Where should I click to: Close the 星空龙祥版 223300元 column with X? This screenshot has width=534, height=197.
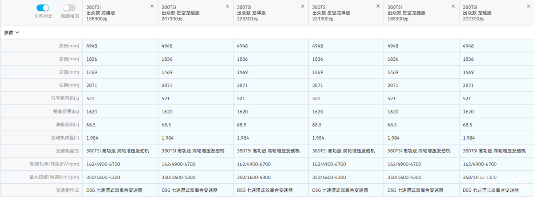coord(378,6)
